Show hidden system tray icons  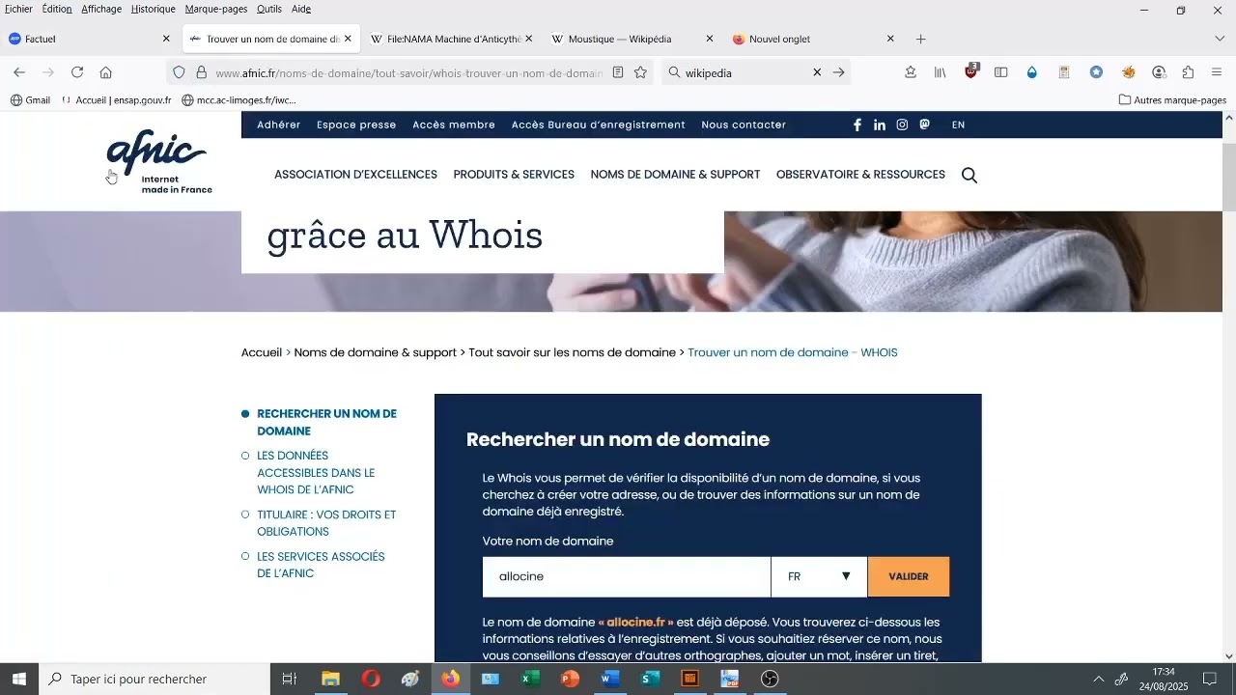(1098, 680)
